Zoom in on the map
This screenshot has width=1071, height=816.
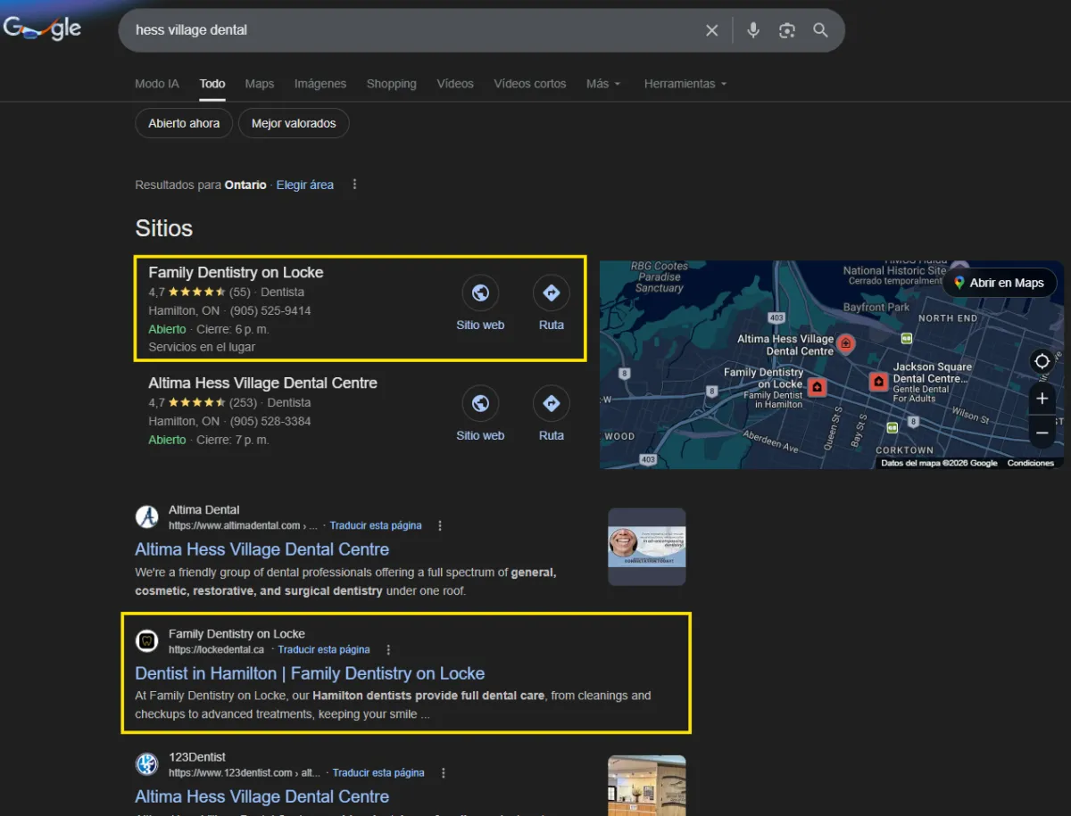(x=1042, y=399)
